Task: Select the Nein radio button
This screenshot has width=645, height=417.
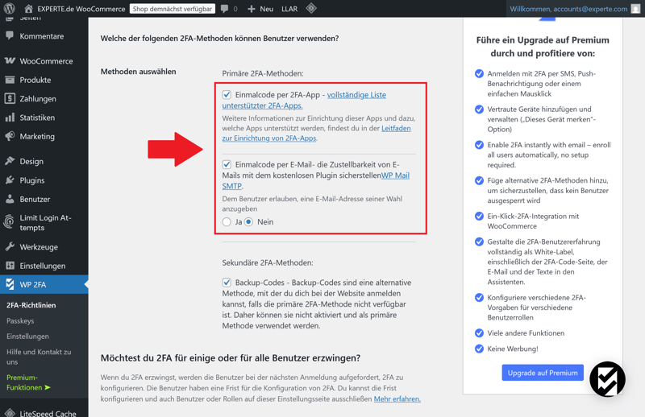Action: pyautogui.click(x=248, y=222)
